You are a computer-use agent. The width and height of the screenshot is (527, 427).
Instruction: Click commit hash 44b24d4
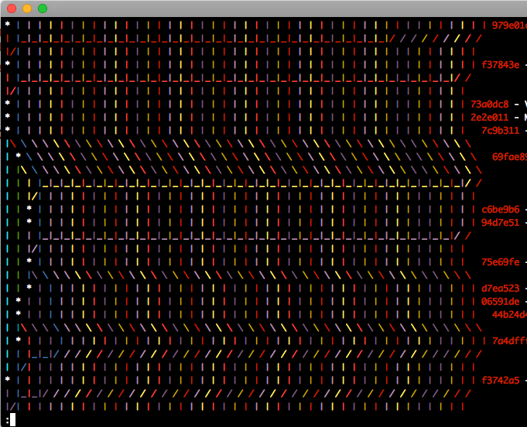click(509, 315)
